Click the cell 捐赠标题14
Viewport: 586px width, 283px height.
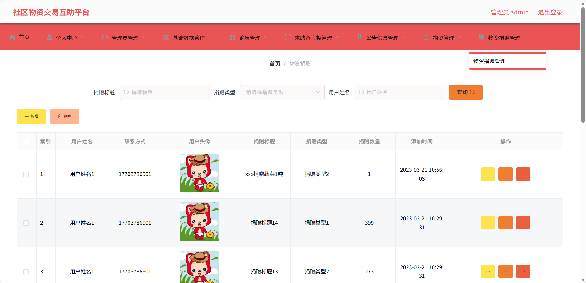click(264, 223)
